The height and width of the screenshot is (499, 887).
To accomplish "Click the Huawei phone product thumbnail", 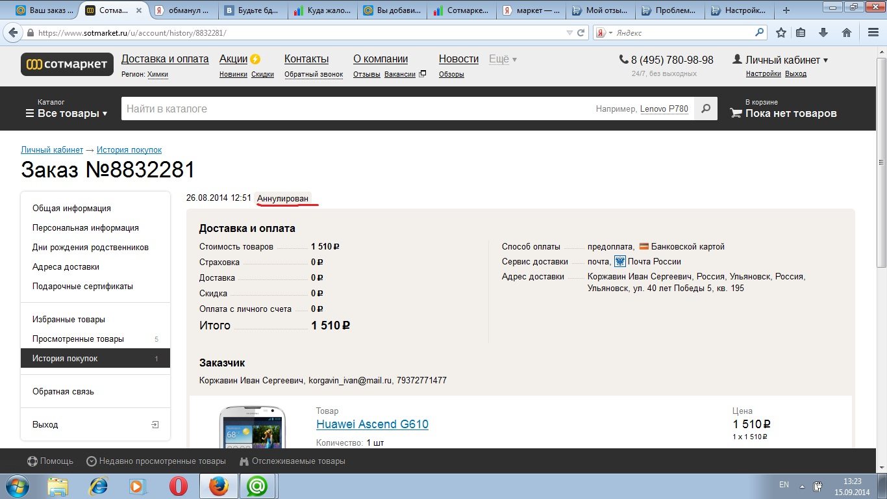I will pos(253,427).
